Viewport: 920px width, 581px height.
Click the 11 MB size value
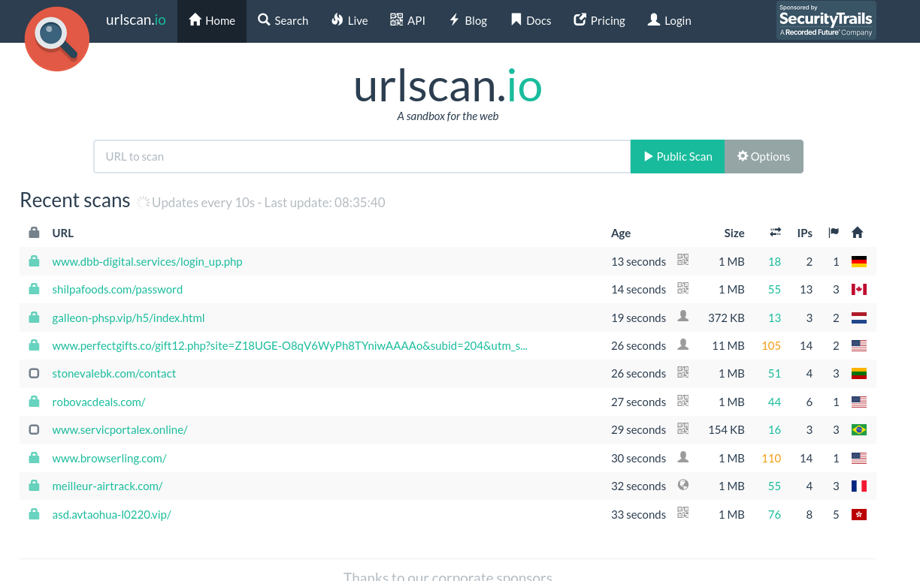coord(728,346)
